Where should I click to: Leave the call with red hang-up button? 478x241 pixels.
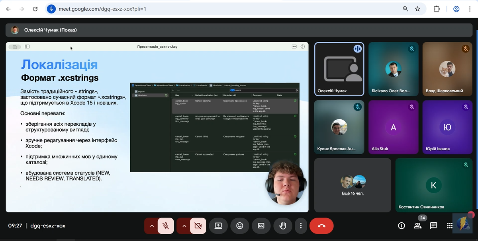click(x=321, y=226)
